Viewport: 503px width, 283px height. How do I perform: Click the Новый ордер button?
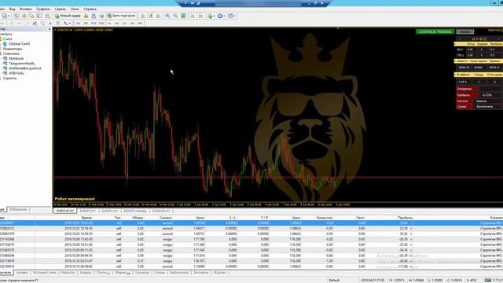tap(68, 16)
